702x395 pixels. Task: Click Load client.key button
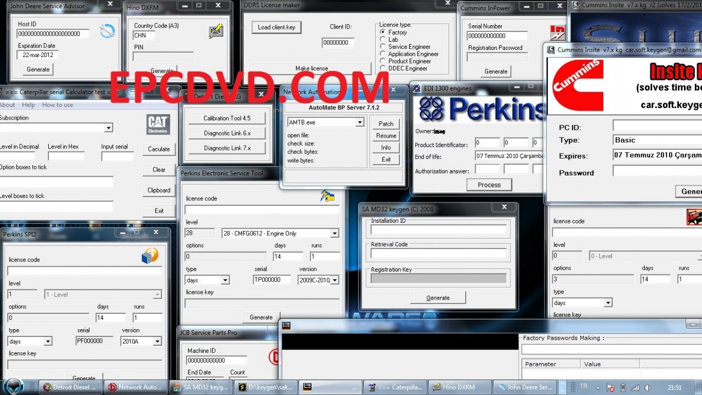point(276,27)
